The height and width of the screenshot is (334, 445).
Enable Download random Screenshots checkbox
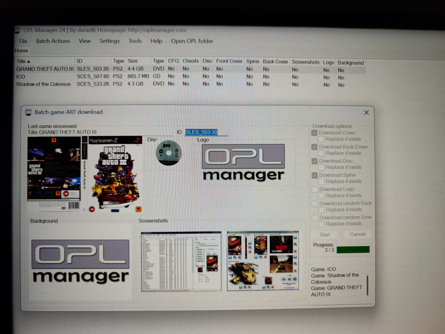[315, 218]
